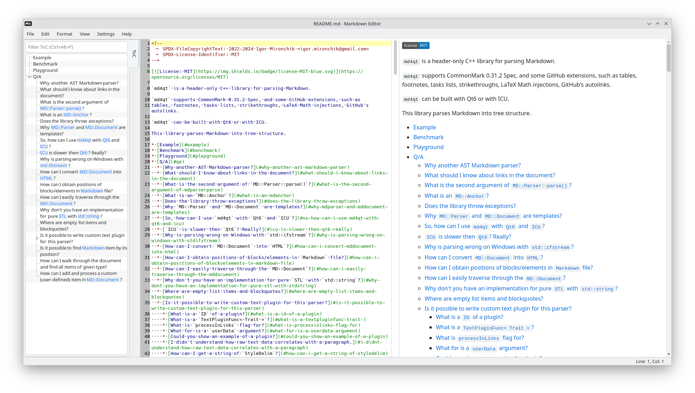
Task: Click line number 17 in editor gutter
Action: [147, 145]
